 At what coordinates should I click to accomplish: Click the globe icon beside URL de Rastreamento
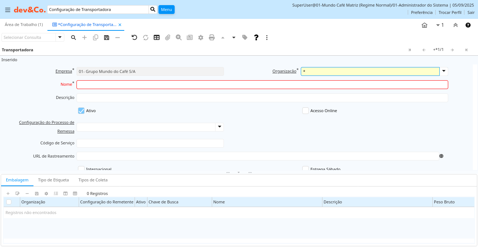[441, 156]
